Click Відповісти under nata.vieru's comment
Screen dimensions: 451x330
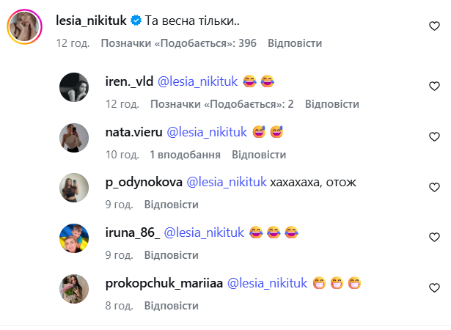259,155
